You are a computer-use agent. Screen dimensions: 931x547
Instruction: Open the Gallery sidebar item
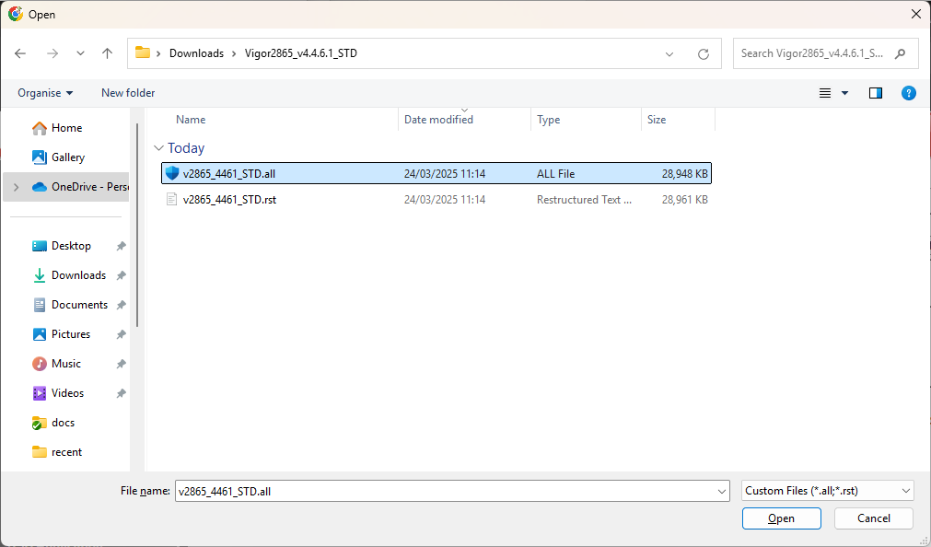click(x=67, y=157)
